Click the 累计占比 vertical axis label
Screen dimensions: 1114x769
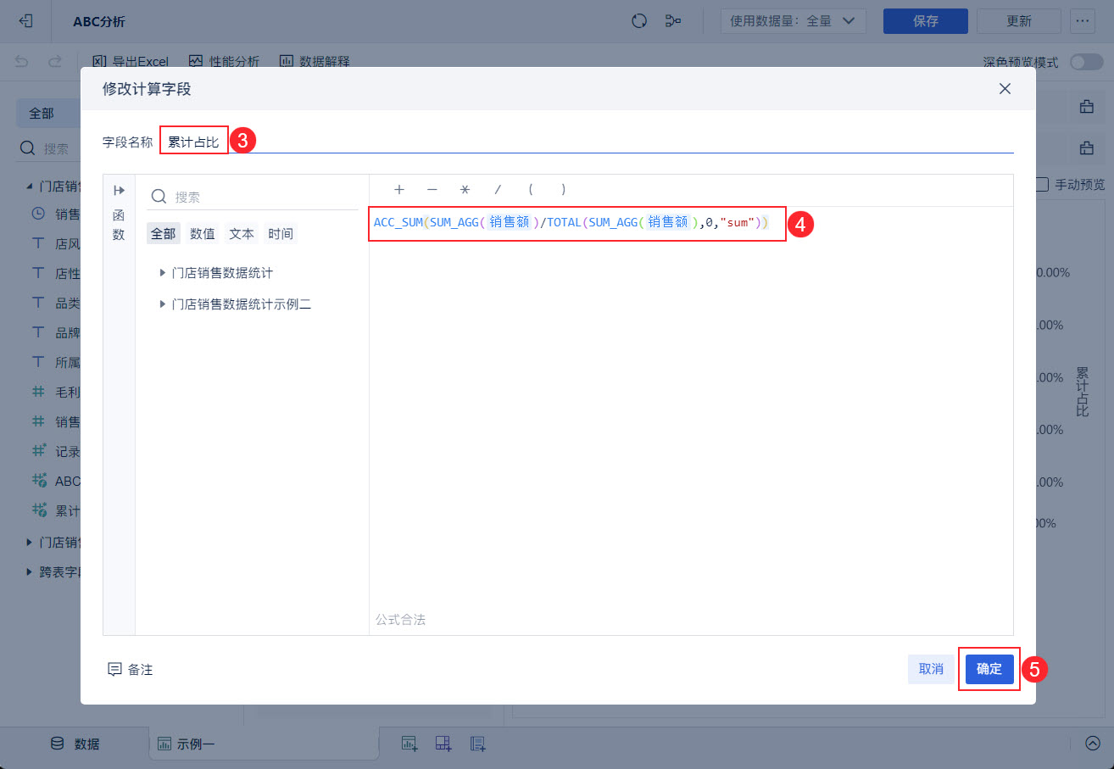pos(1082,391)
